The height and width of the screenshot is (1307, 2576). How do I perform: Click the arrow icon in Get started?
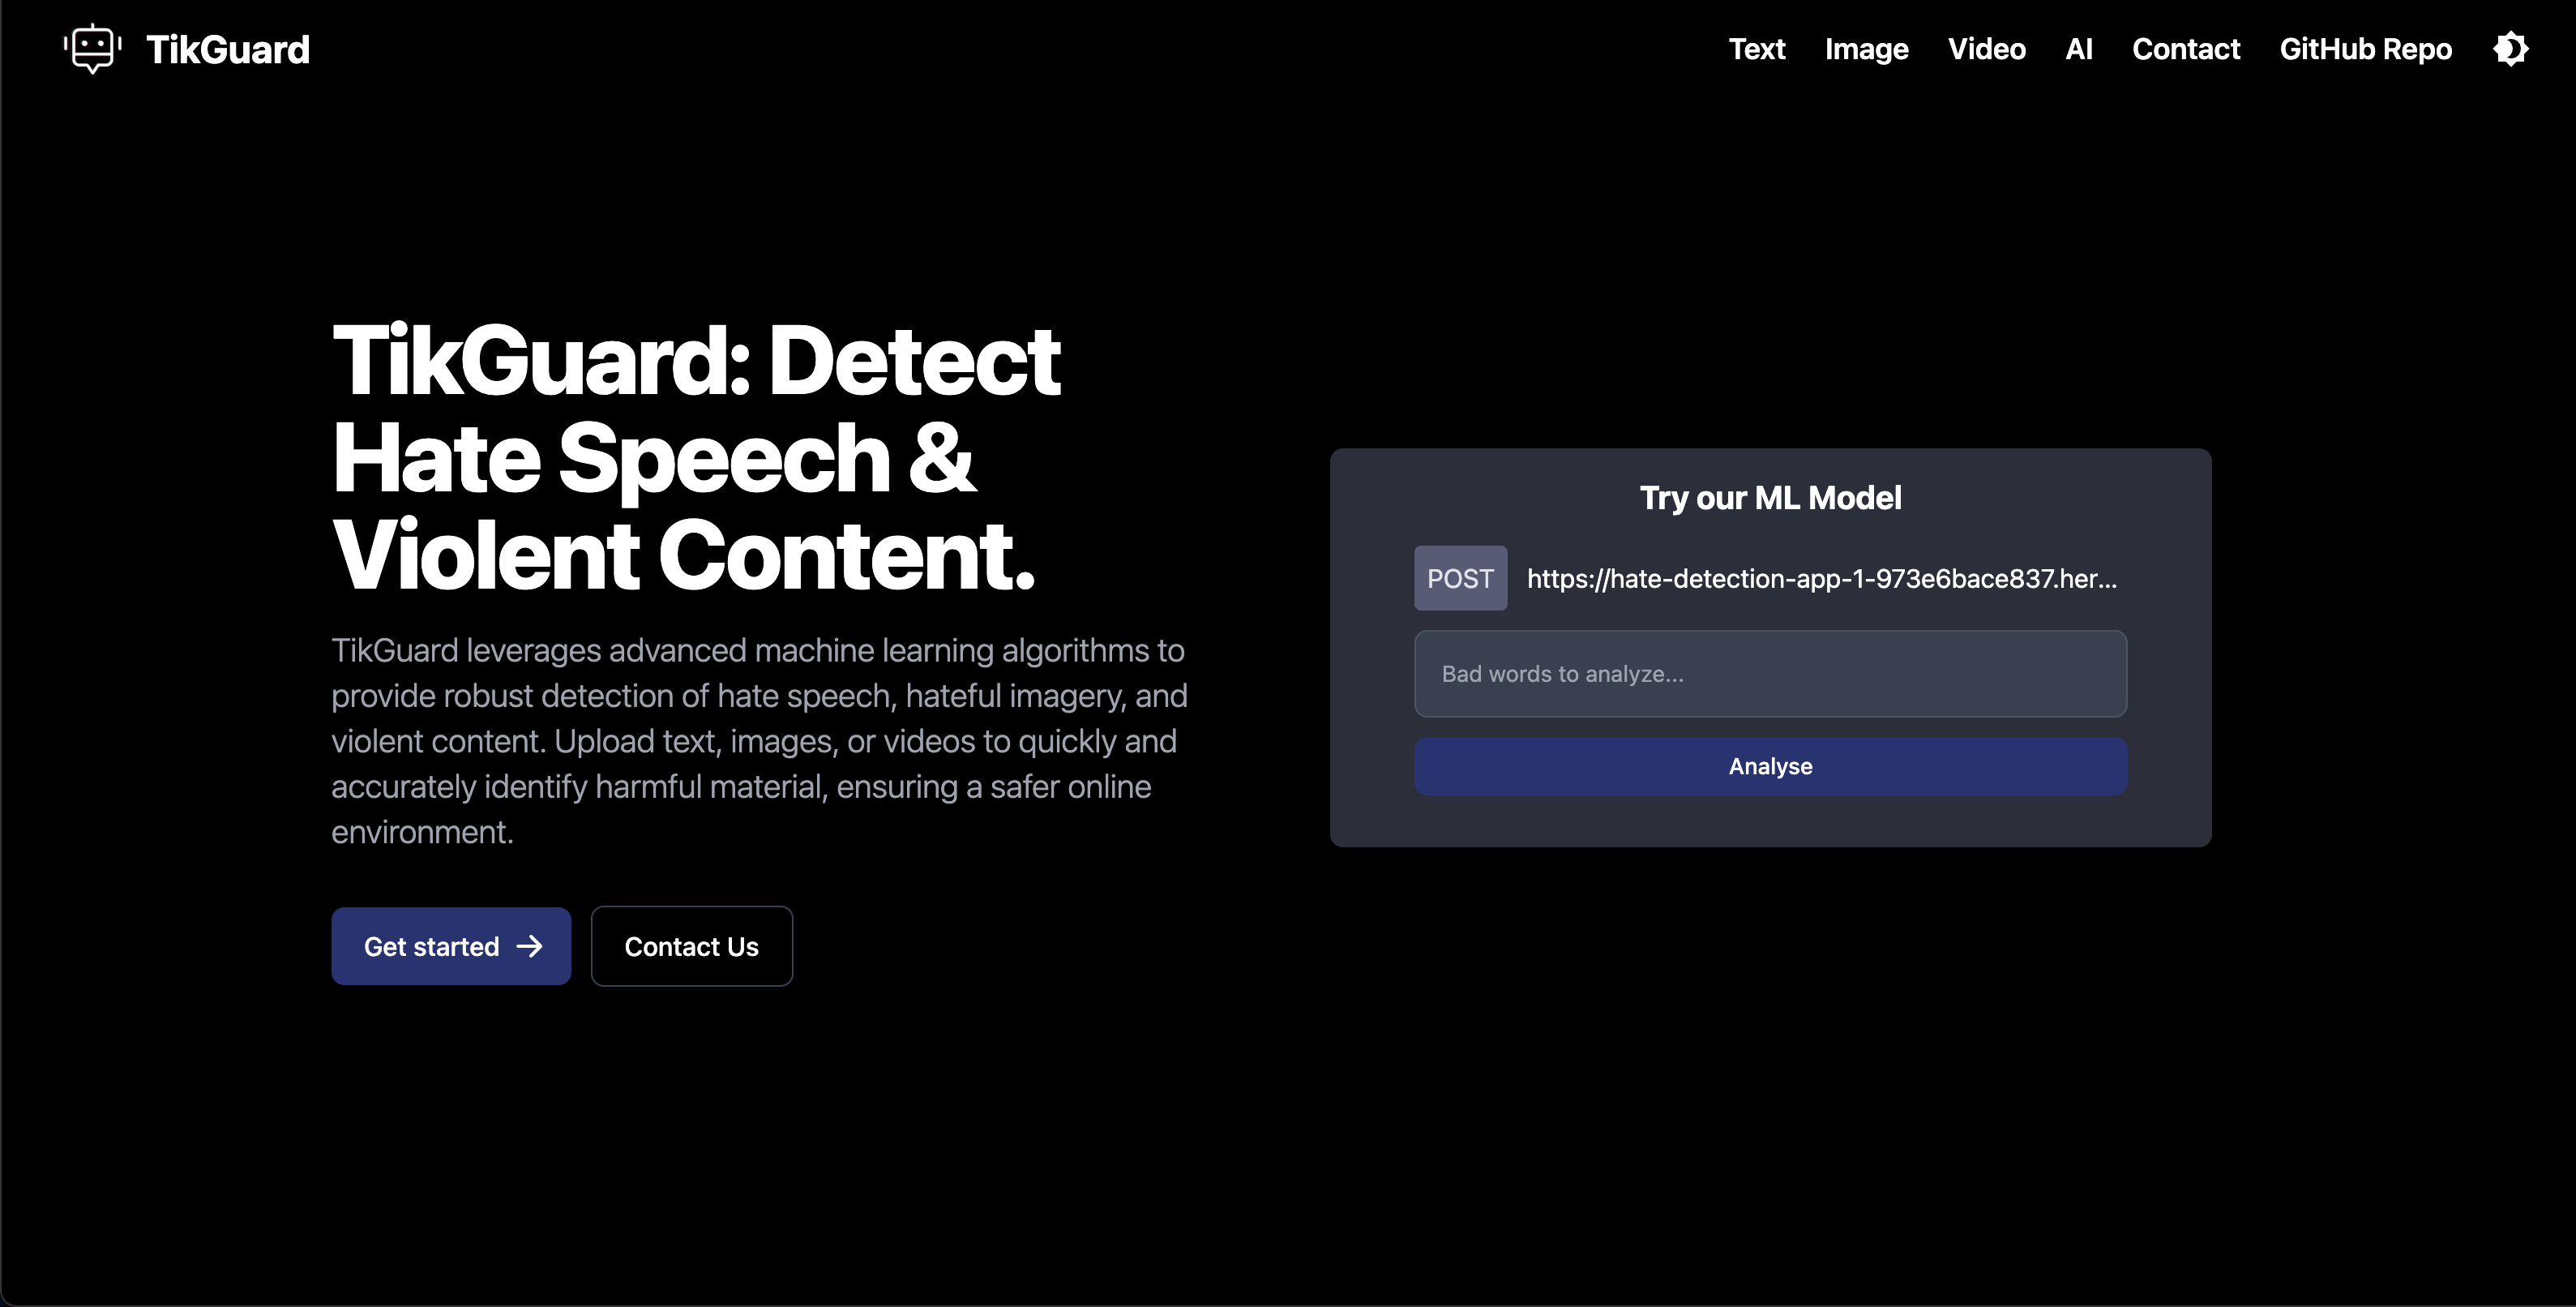[529, 946]
